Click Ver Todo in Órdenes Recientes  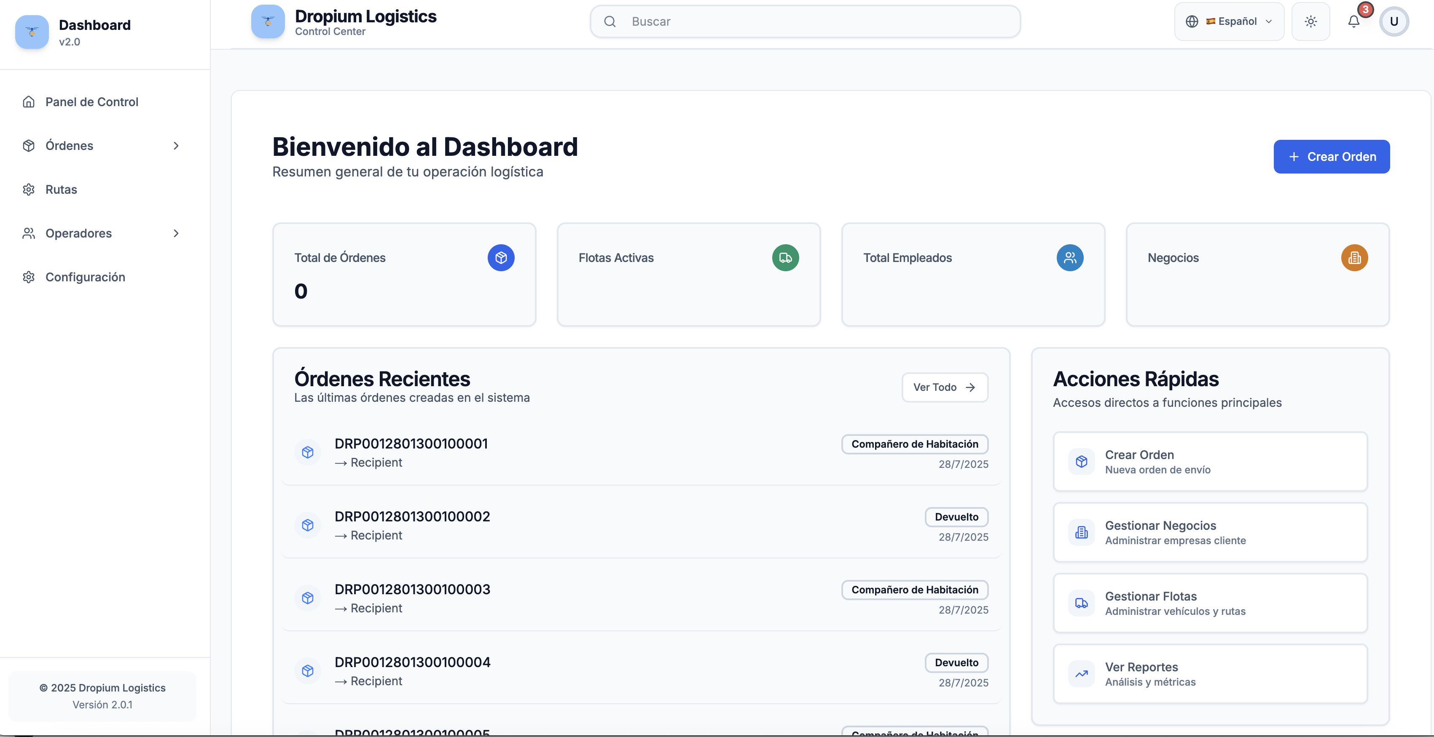coord(944,387)
